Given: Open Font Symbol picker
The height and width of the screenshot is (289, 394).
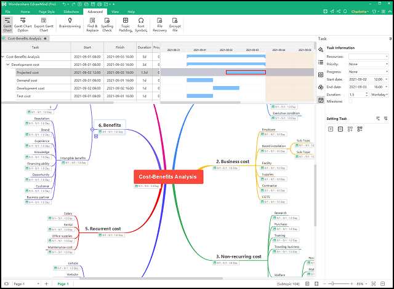Looking at the screenshot, I should coord(141,25).
